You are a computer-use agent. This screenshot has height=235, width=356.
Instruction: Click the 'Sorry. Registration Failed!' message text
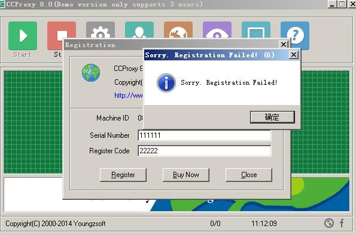coord(229,83)
